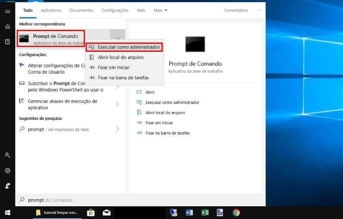Open Mail app from taskbar
The width and height of the screenshot is (343, 219).
[x=107, y=213]
